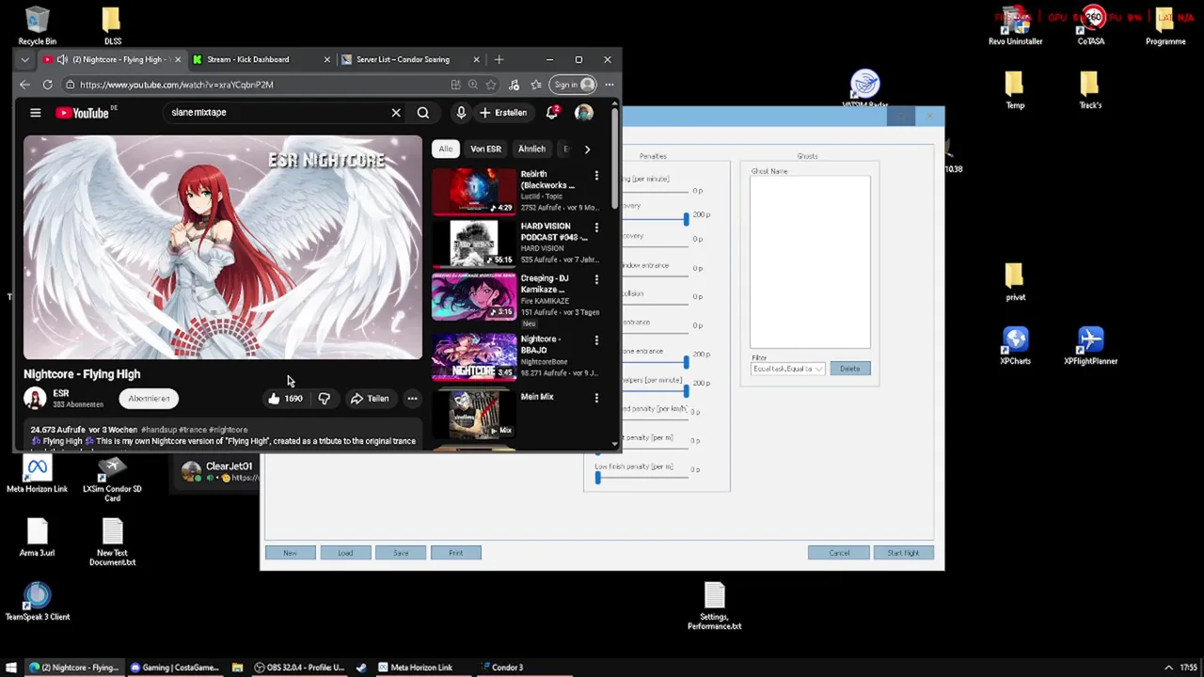The image size is (1204, 677).
Task: Open more actions under the video
Action: (x=412, y=399)
